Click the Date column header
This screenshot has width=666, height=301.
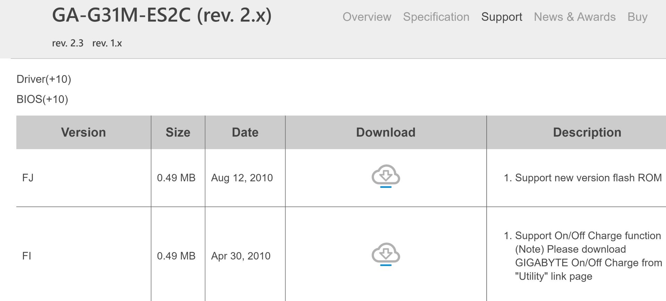245,133
